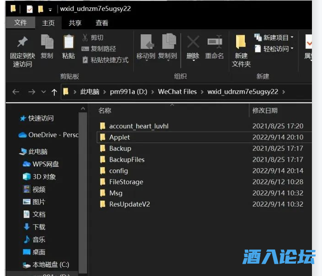Click the Msg folder icon
This screenshot has height=276, width=322.
click(102, 193)
